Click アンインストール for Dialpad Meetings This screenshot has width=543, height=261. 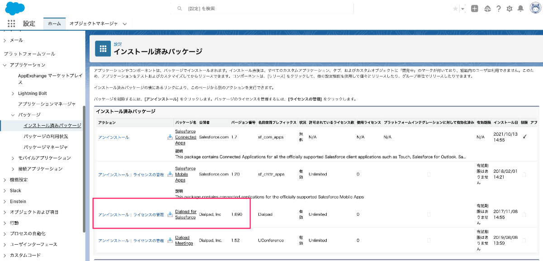114,241
